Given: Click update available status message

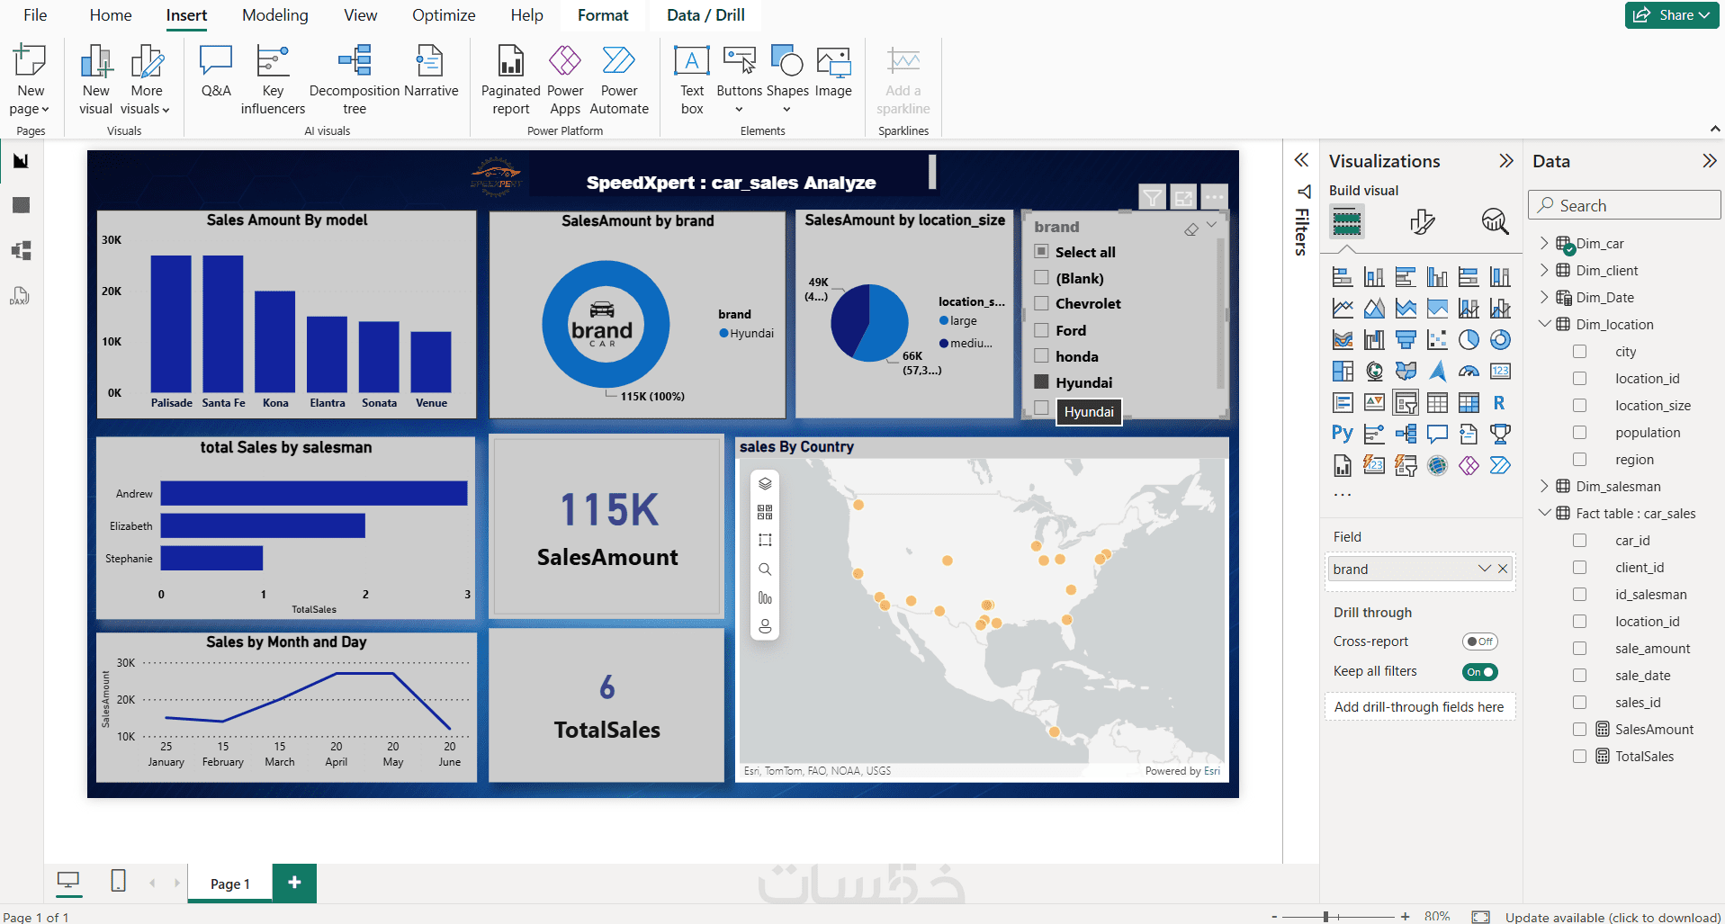Looking at the screenshot, I should [1613, 917].
